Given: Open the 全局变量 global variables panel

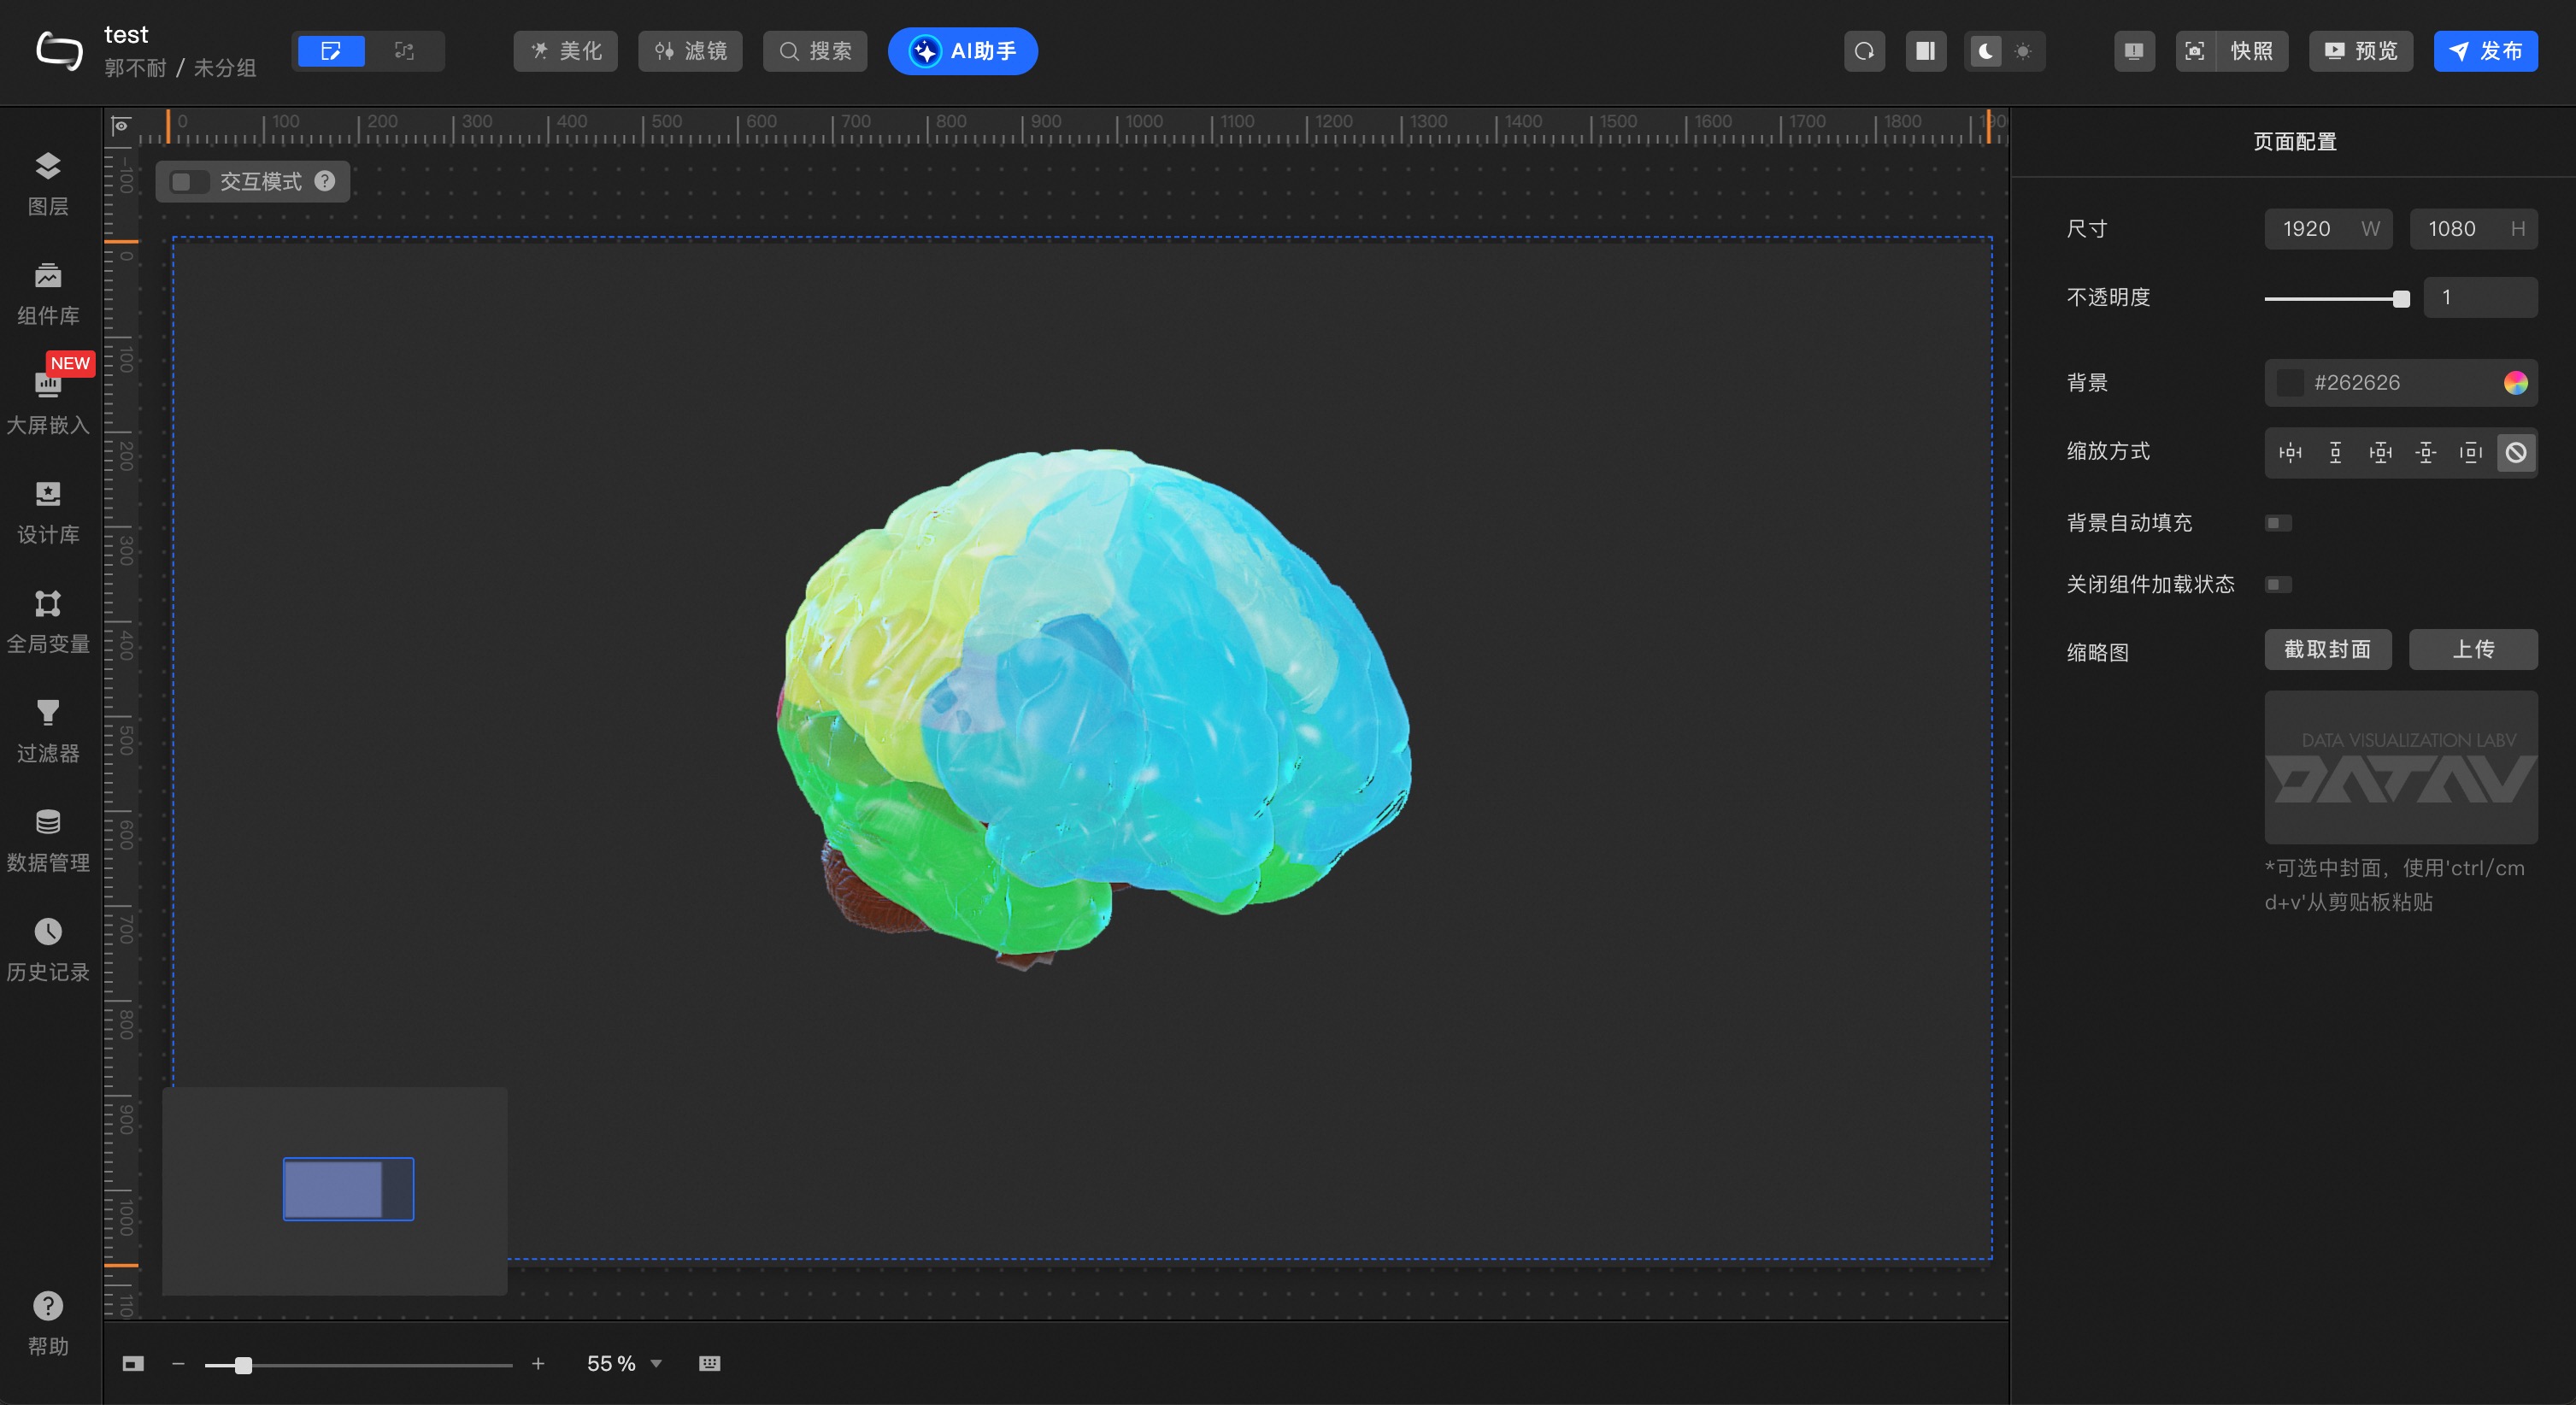Looking at the screenshot, I should click(x=47, y=620).
